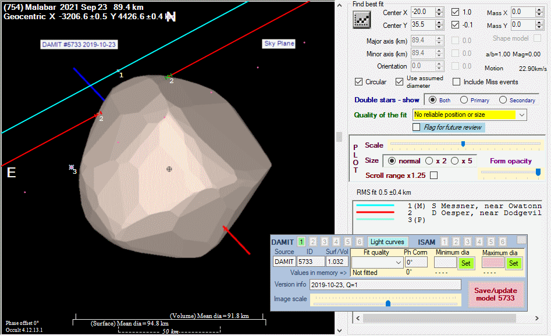Click the Version info text field
551x336 pixels.
[x=385, y=285]
